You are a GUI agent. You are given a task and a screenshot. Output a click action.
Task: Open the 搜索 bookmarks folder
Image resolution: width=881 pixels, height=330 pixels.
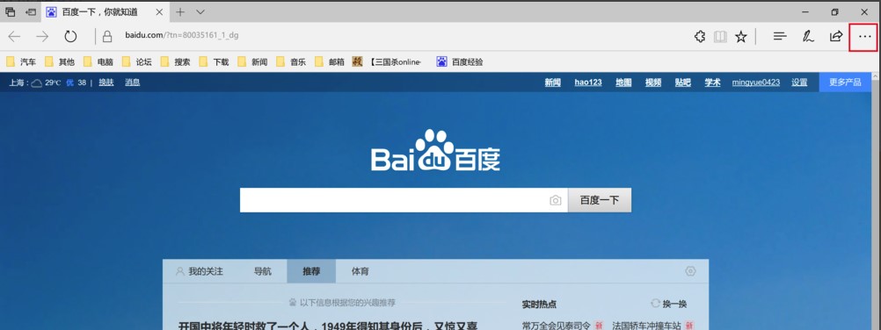click(175, 61)
